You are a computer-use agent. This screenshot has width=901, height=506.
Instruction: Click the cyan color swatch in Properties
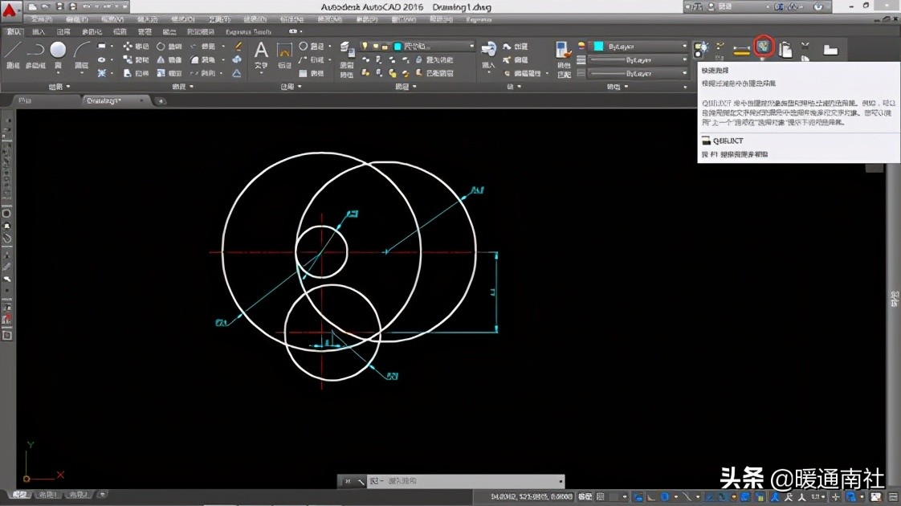[598, 47]
